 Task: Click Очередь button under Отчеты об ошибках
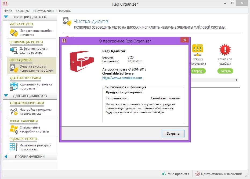click(225, 71)
